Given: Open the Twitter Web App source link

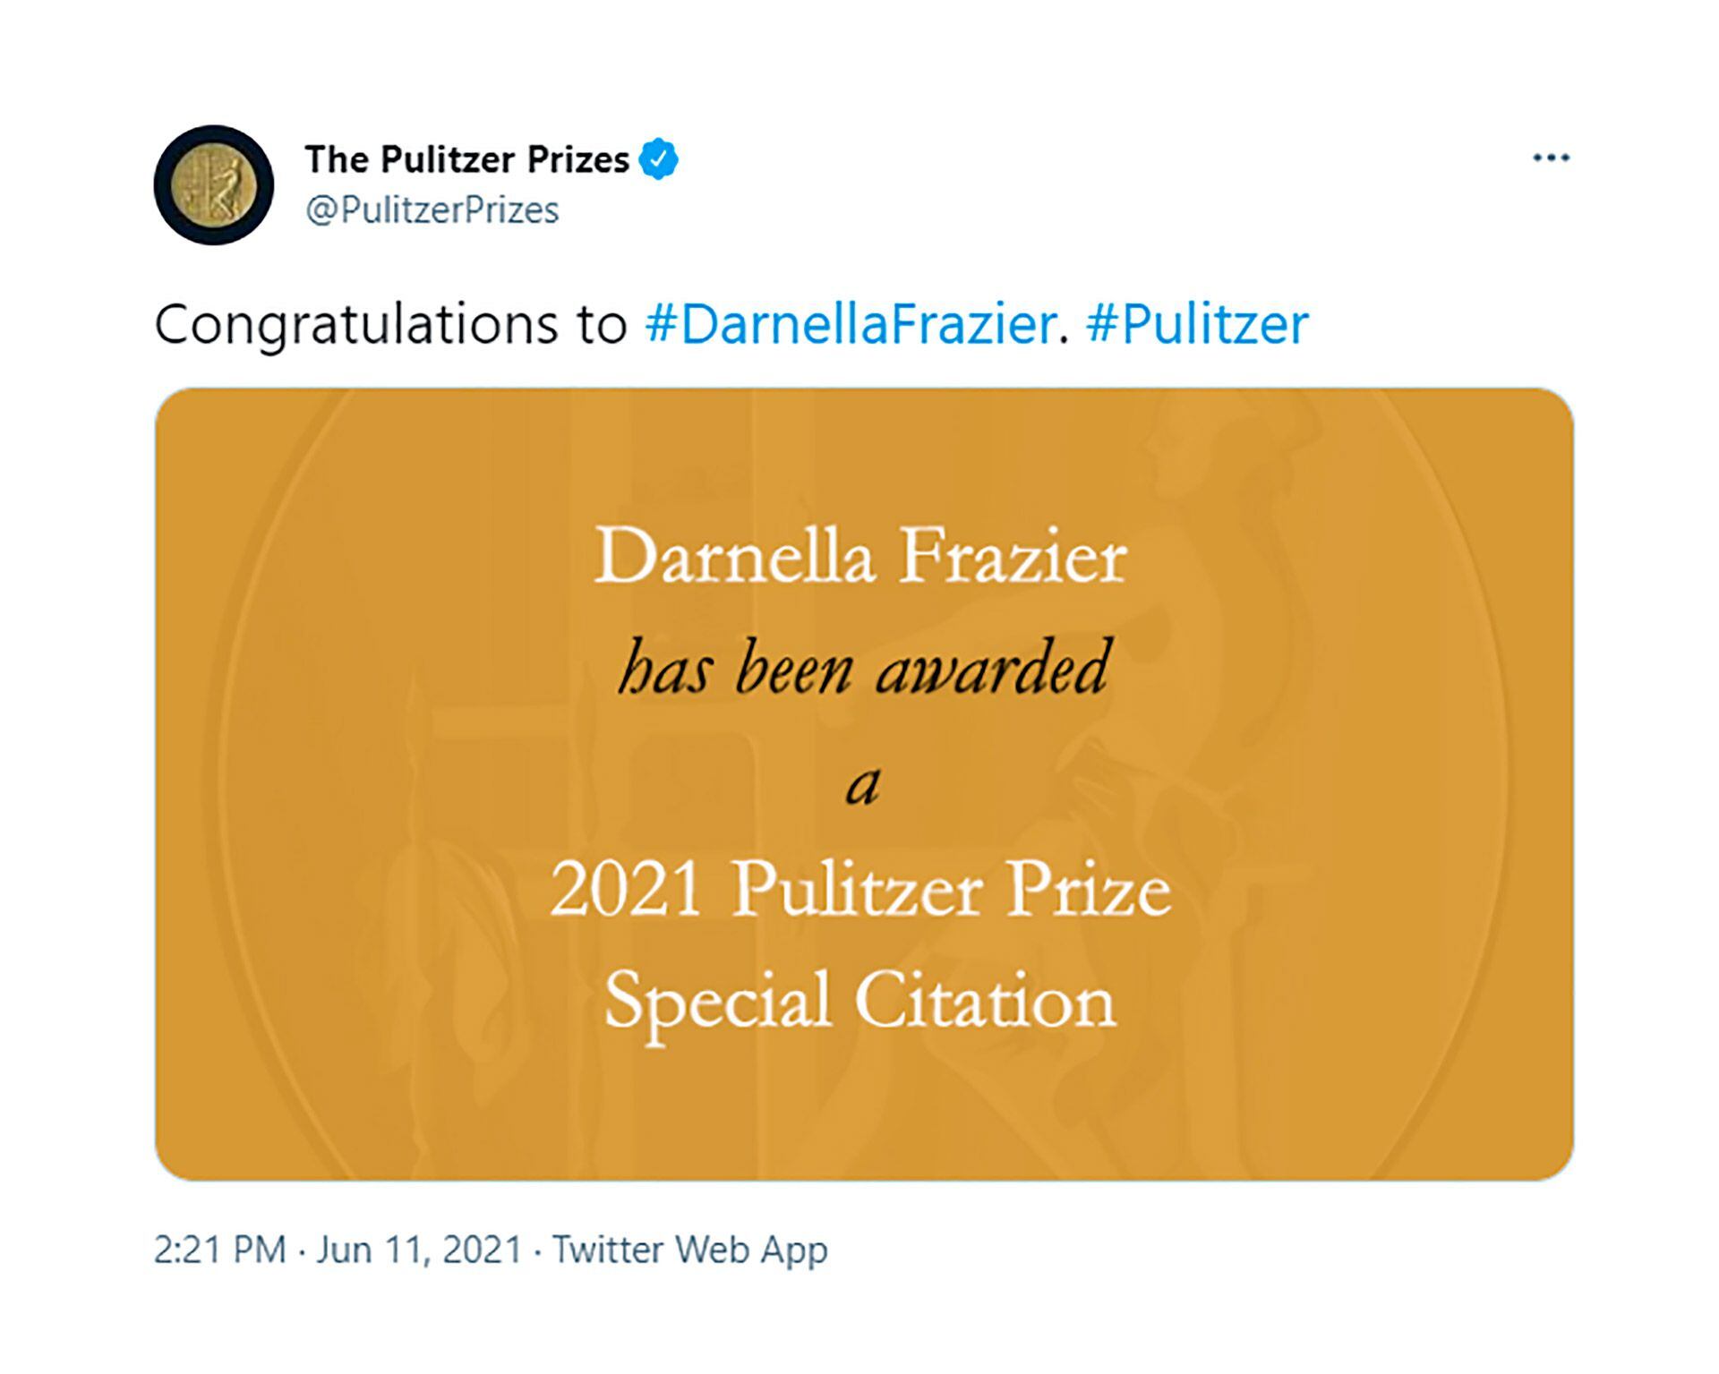Looking at the screenshot, I should click(x=689, y=1250).
